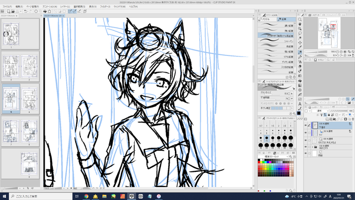Click the New document toolbar icon
The image size is (355, 200).
[x=8, y=11]
